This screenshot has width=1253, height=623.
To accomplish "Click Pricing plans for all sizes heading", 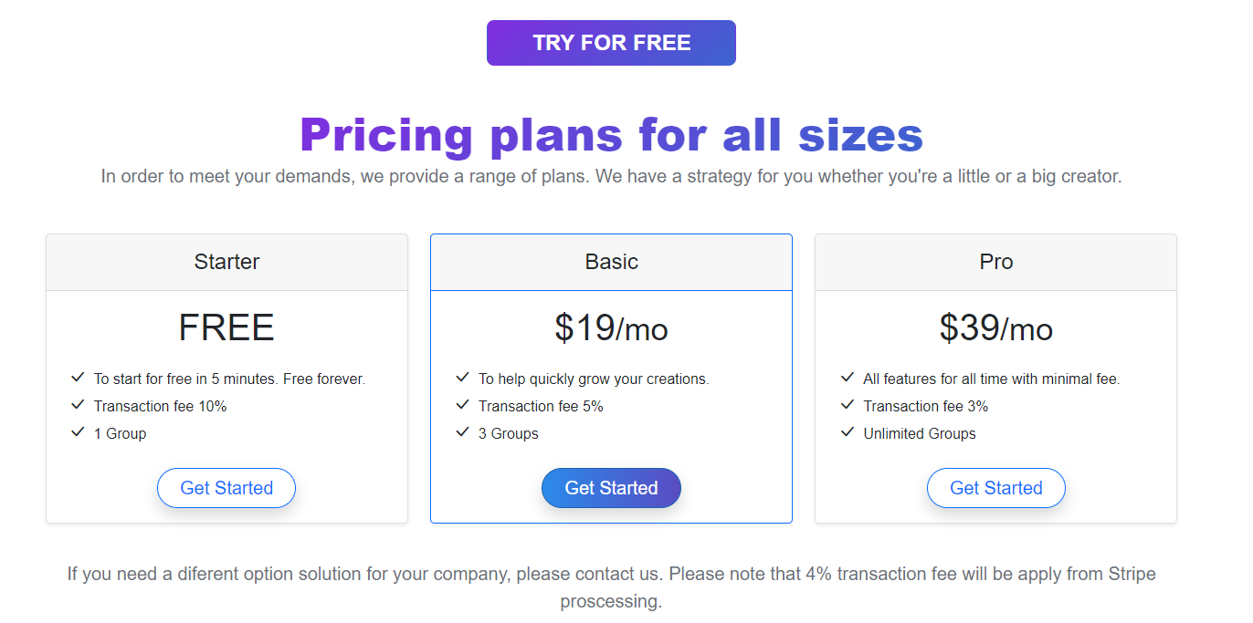I will coord(611,135).
